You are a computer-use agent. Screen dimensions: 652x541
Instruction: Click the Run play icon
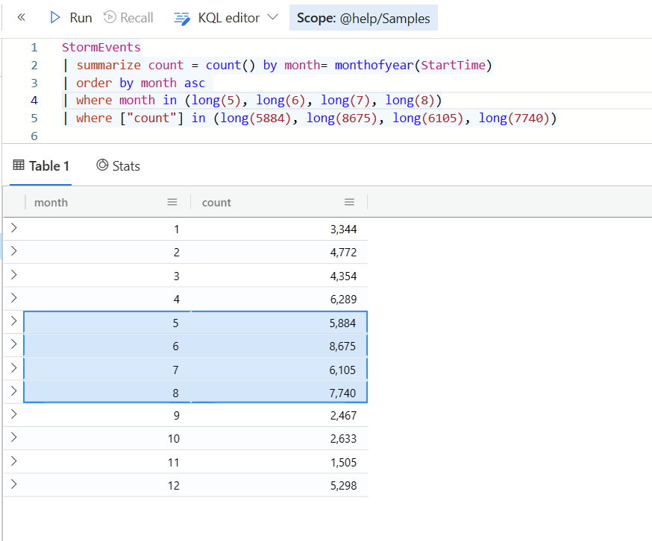coord(54,17)
